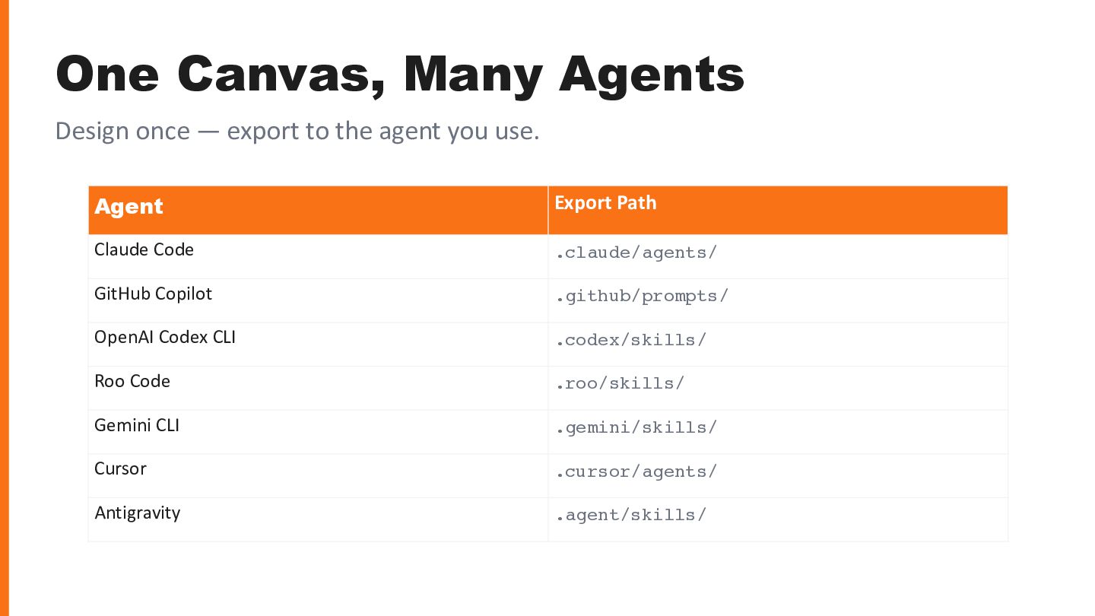Image resolution: width=1095 pixels, height=616 pixels.
Task: Select the "Gemini CLI" table cell
Action: click(137, 425)
